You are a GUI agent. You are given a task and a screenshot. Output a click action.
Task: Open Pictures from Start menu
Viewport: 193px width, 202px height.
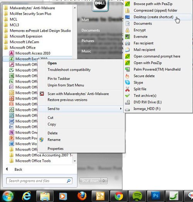click(x=88, y=41)
